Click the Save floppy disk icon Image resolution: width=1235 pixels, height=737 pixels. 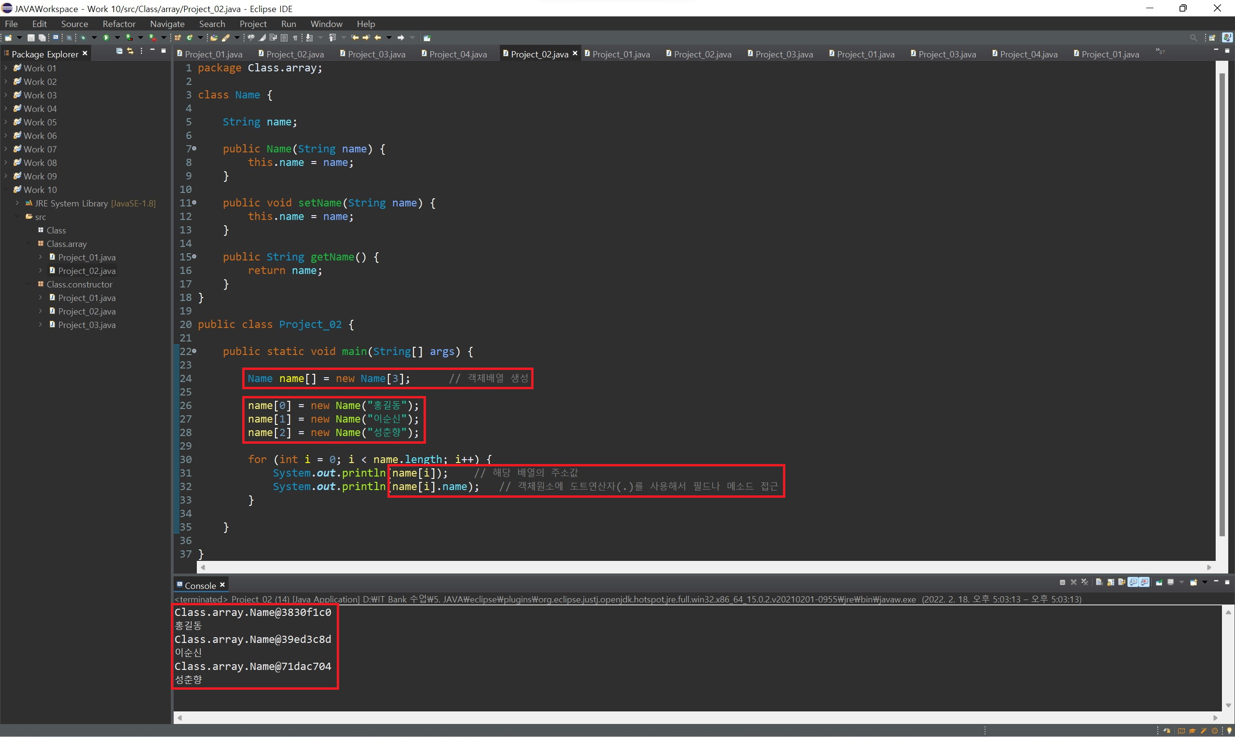31,38
